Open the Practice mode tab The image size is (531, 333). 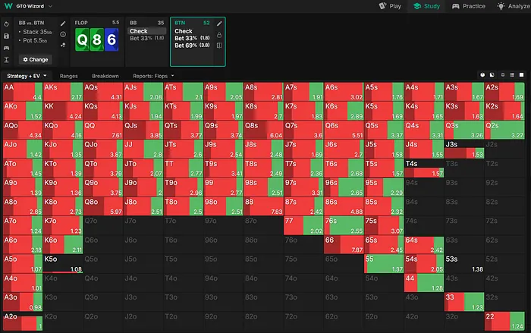pos(468,5)
